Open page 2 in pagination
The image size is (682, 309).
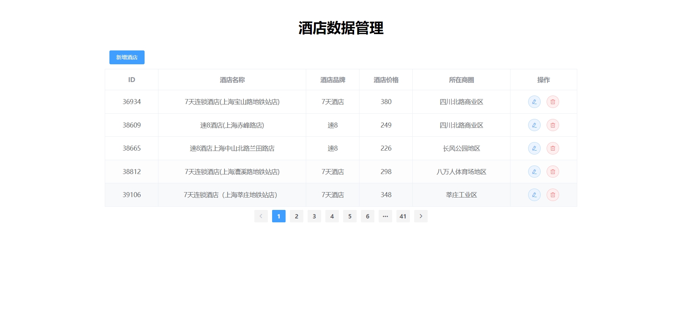coord(297,216)
